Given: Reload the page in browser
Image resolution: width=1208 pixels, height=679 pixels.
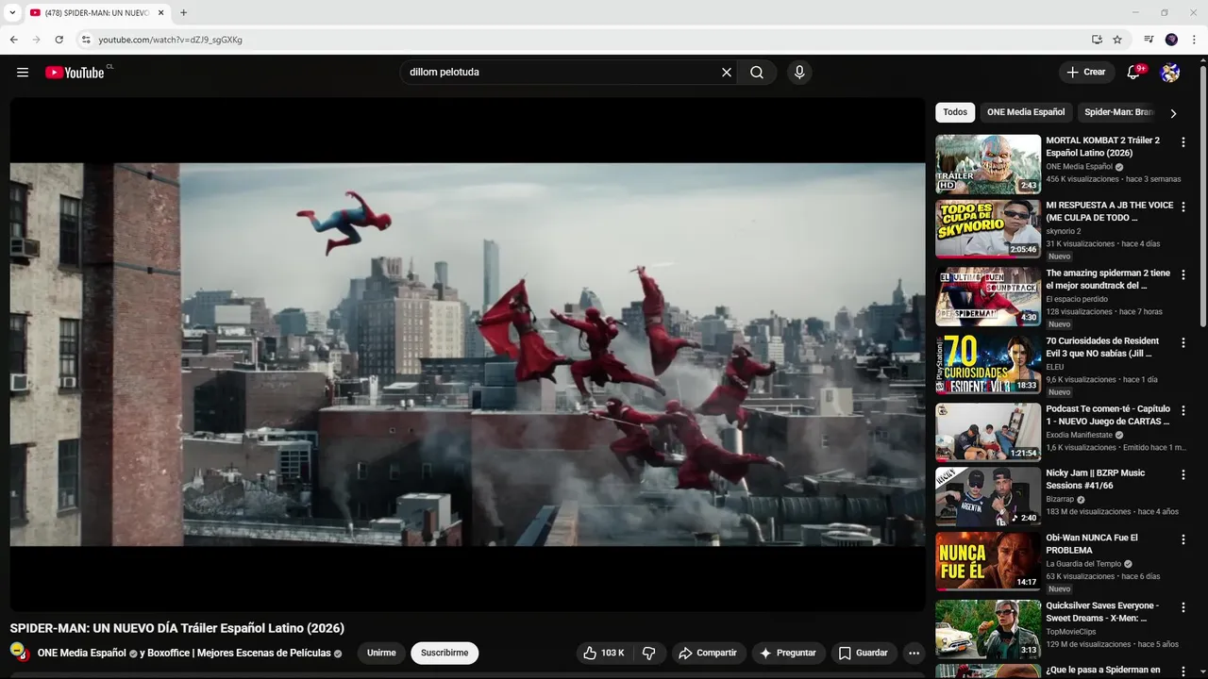Looking at the screenshot, I should pos(59,40).
